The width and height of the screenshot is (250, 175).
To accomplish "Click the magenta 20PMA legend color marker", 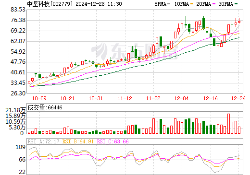I will (x=214, y=4).
